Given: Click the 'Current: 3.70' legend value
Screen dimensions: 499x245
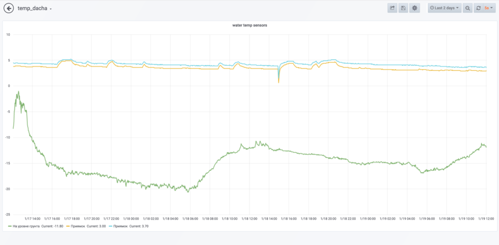Looking at the screenshot, I should click(x=139, y=226).
